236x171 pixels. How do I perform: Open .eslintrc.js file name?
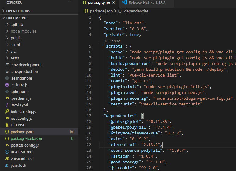click(x=19, y=85)
